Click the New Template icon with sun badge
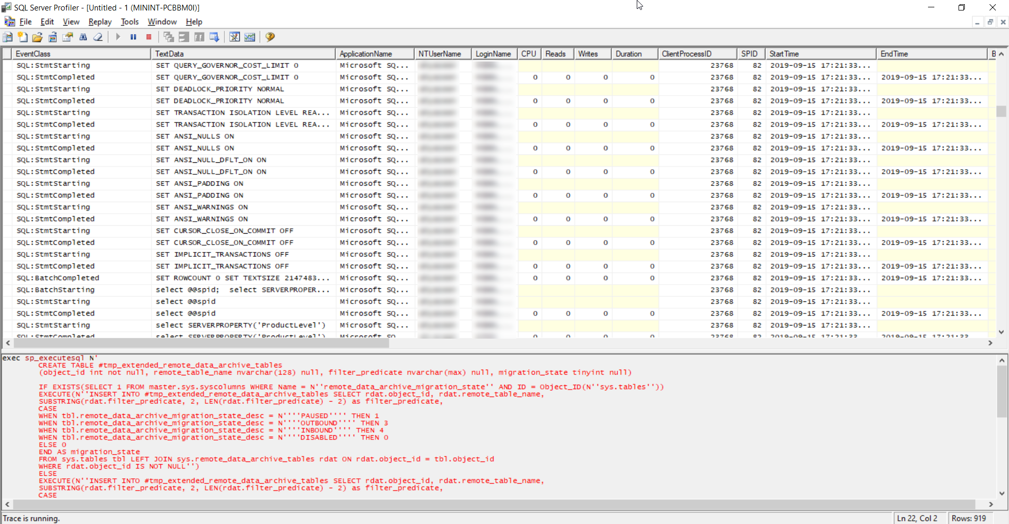This screenshot has height=524, width=1009. (x=23, y=37)
